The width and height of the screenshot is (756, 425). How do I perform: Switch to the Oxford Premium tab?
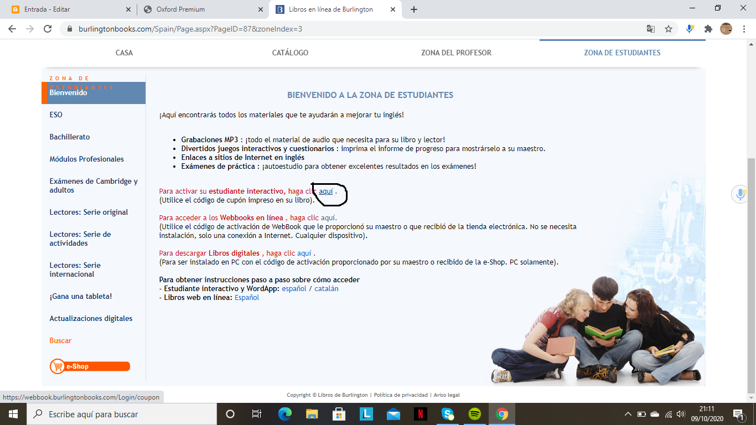pyautogui.click(x=203, y=9)
